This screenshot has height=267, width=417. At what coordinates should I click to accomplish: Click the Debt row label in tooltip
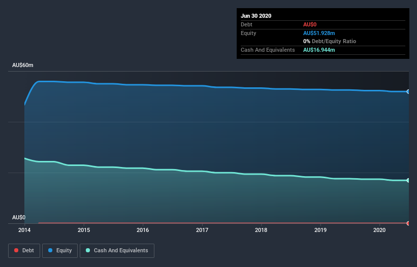point(246,24)
